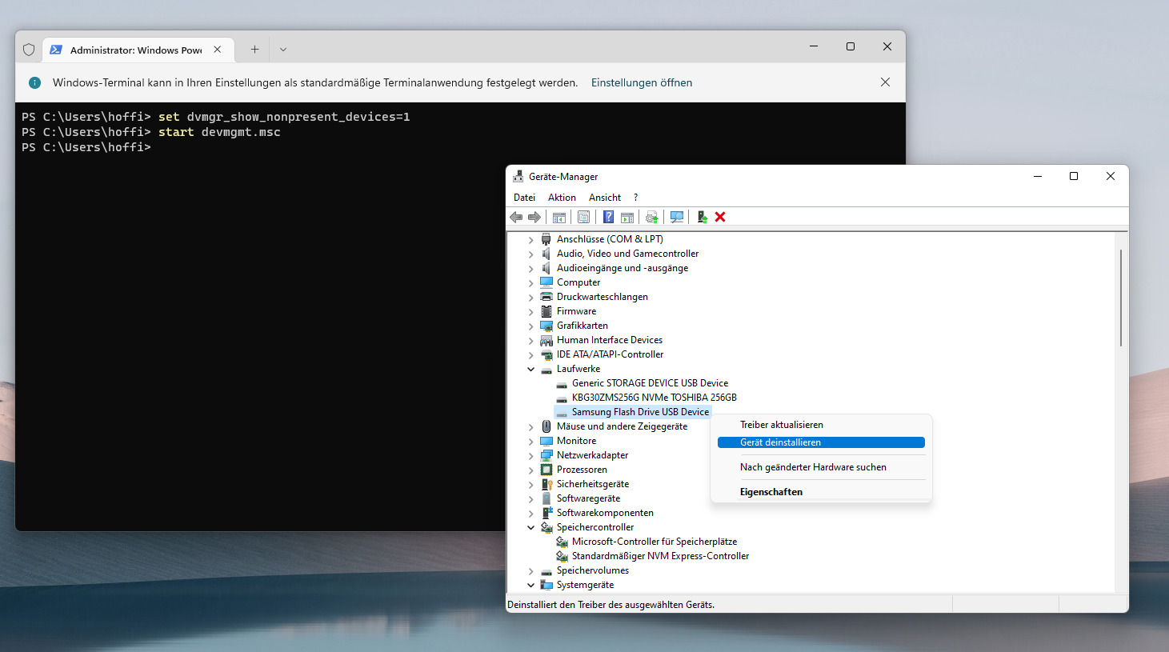
Task: Click the Properties toolbar icon in Geräte-Manager
Action: tap(584, 217)
